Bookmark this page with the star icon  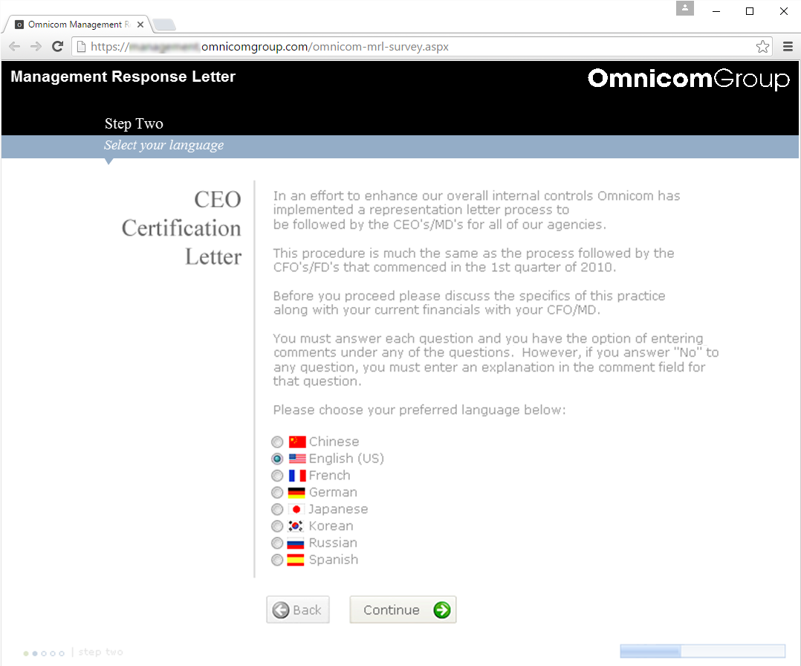click(762, 47)
